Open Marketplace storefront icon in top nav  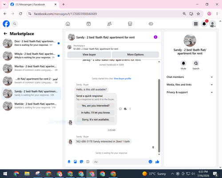130,24
